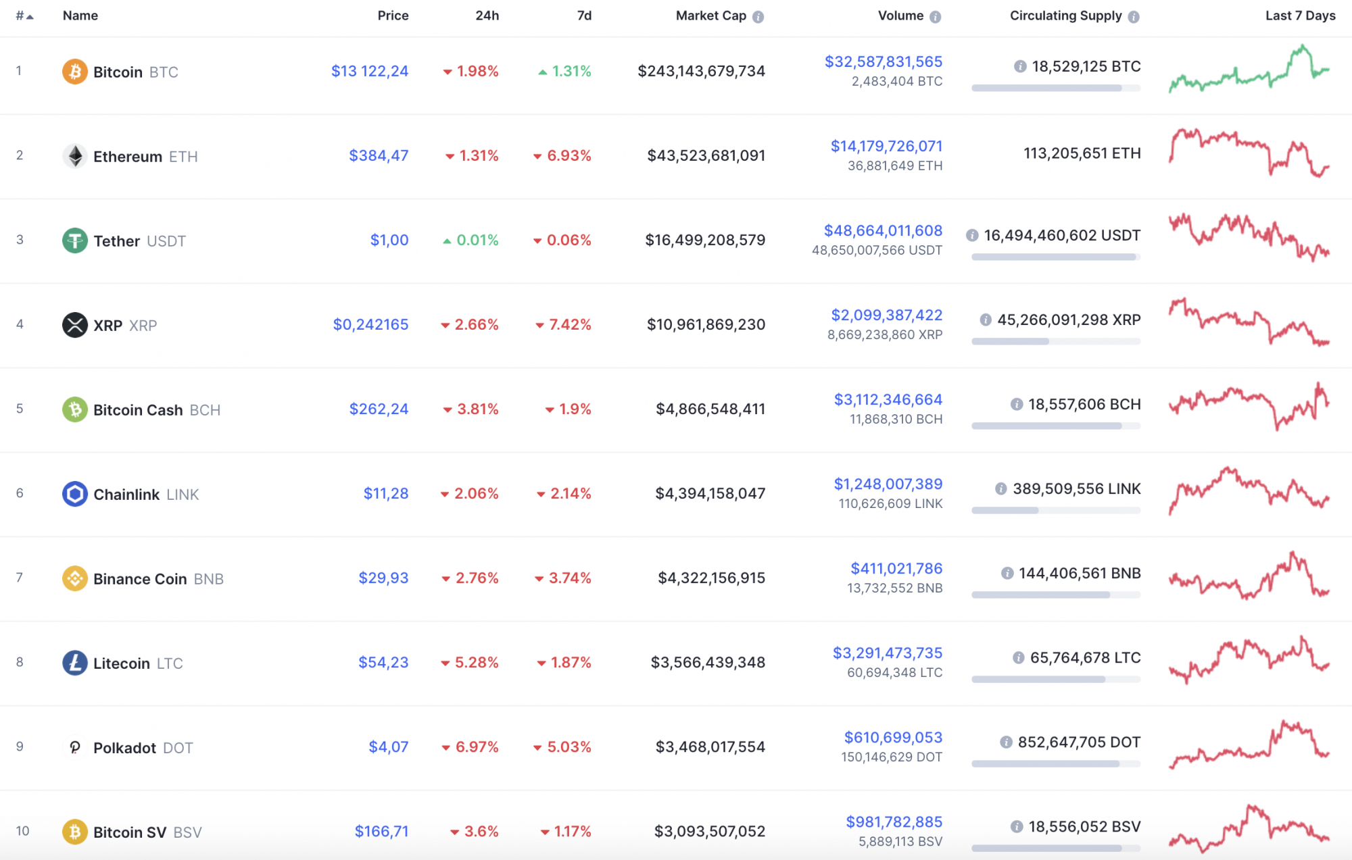The image size is (1352, 860).
Task: Sort table by Name column
Action: pos(80,16)
